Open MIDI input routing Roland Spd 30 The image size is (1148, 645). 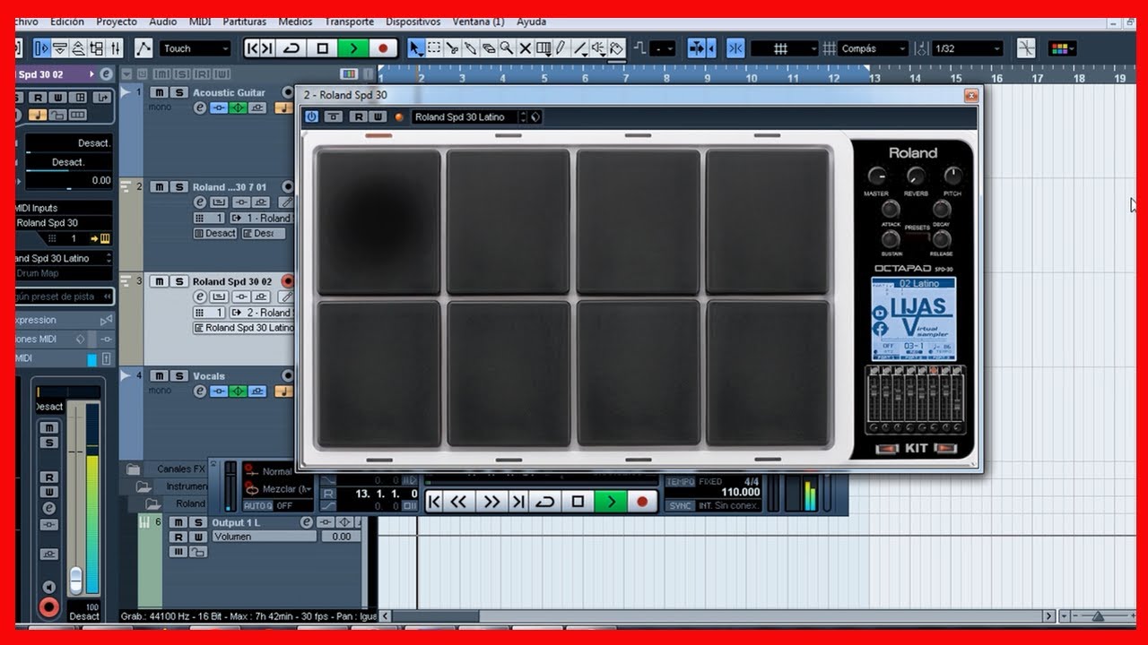(65, 222)
